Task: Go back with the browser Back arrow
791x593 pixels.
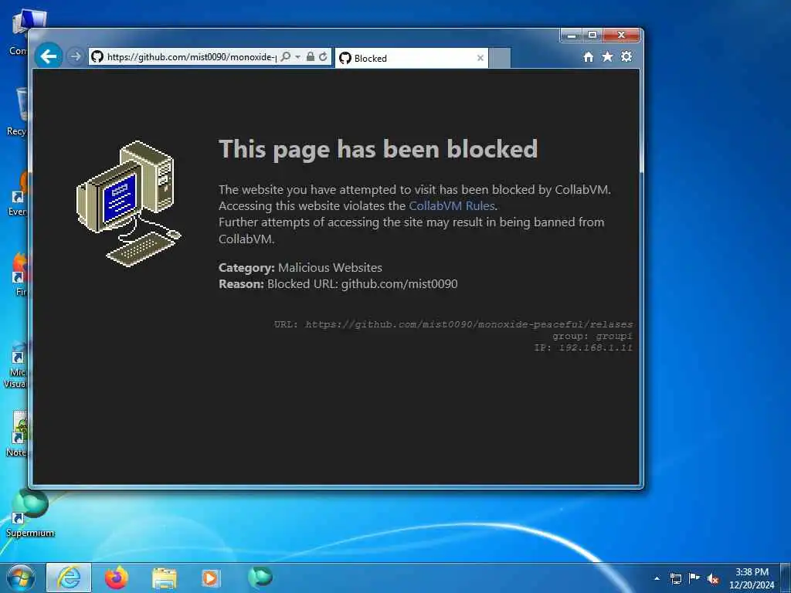Action: (x=49, y=56)
